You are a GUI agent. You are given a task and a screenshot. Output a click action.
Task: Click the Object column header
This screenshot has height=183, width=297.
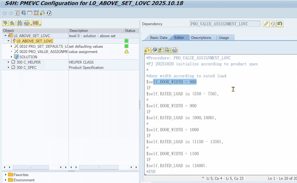(35, 30)
